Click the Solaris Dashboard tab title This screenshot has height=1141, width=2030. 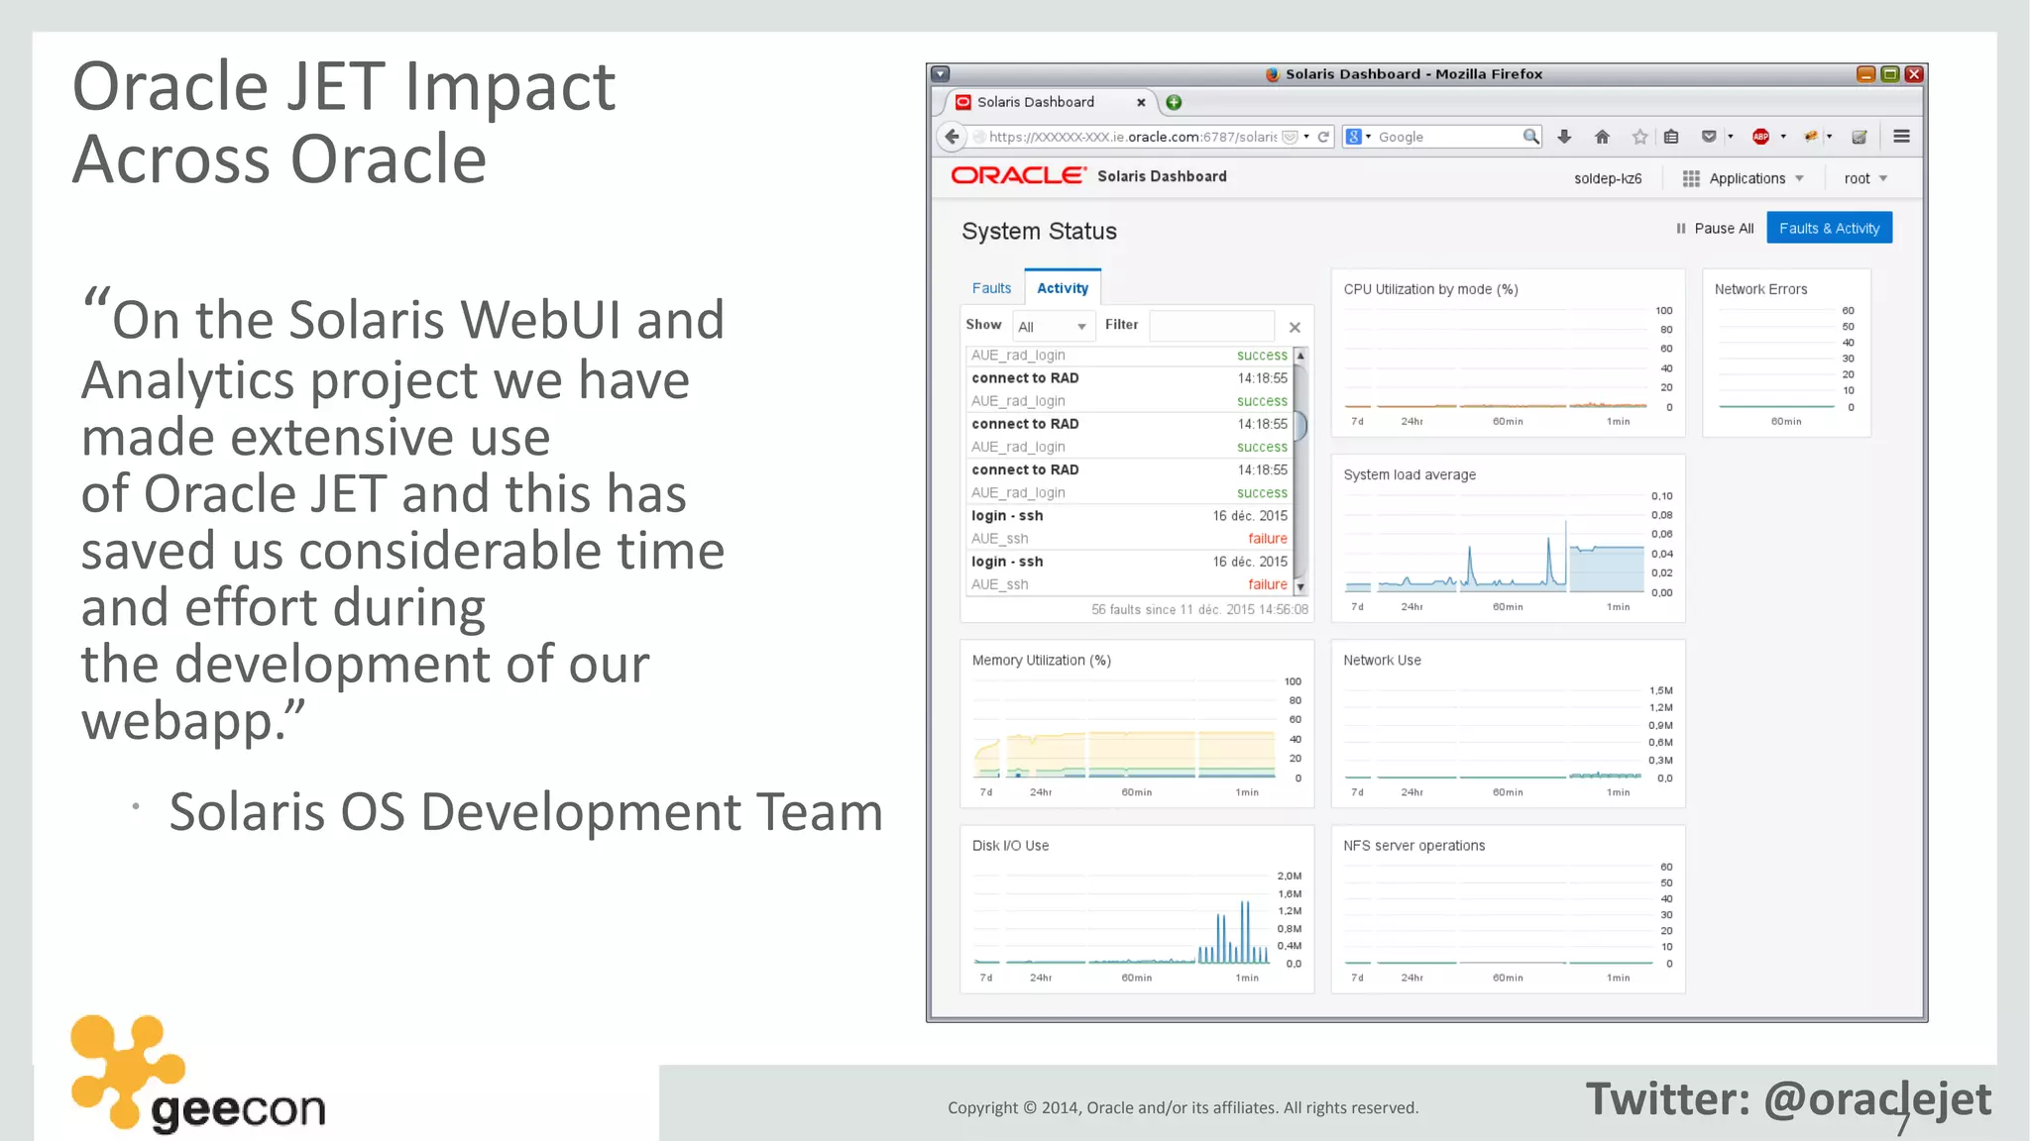pyautogui.click(x=1036, y=102)
